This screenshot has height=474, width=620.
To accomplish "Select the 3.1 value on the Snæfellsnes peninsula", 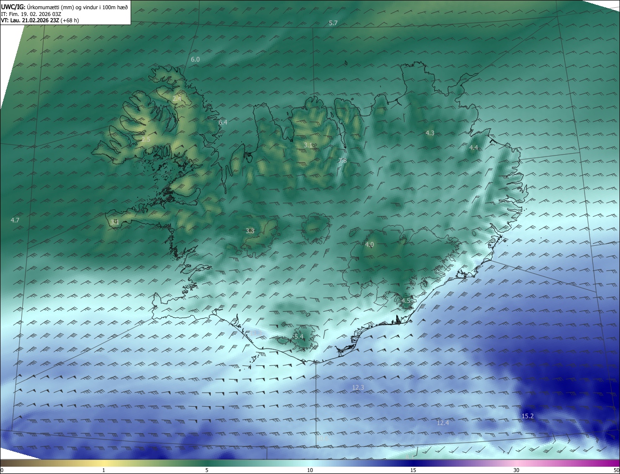I will [x=114, y=221].
